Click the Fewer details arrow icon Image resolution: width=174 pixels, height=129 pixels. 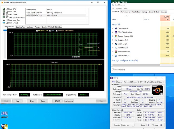tap(113, 70)
